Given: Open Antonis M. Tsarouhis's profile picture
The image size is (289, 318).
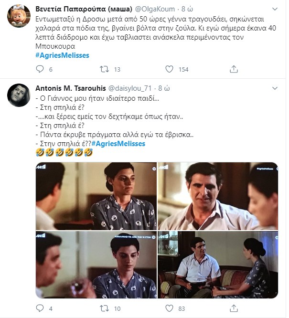Looking at the screenshot, I should 20,97.
